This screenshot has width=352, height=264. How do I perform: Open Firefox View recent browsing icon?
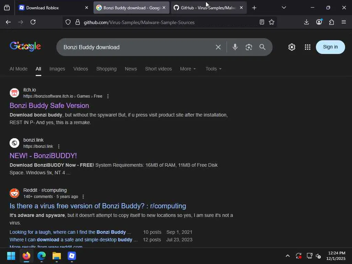(7, 8)
